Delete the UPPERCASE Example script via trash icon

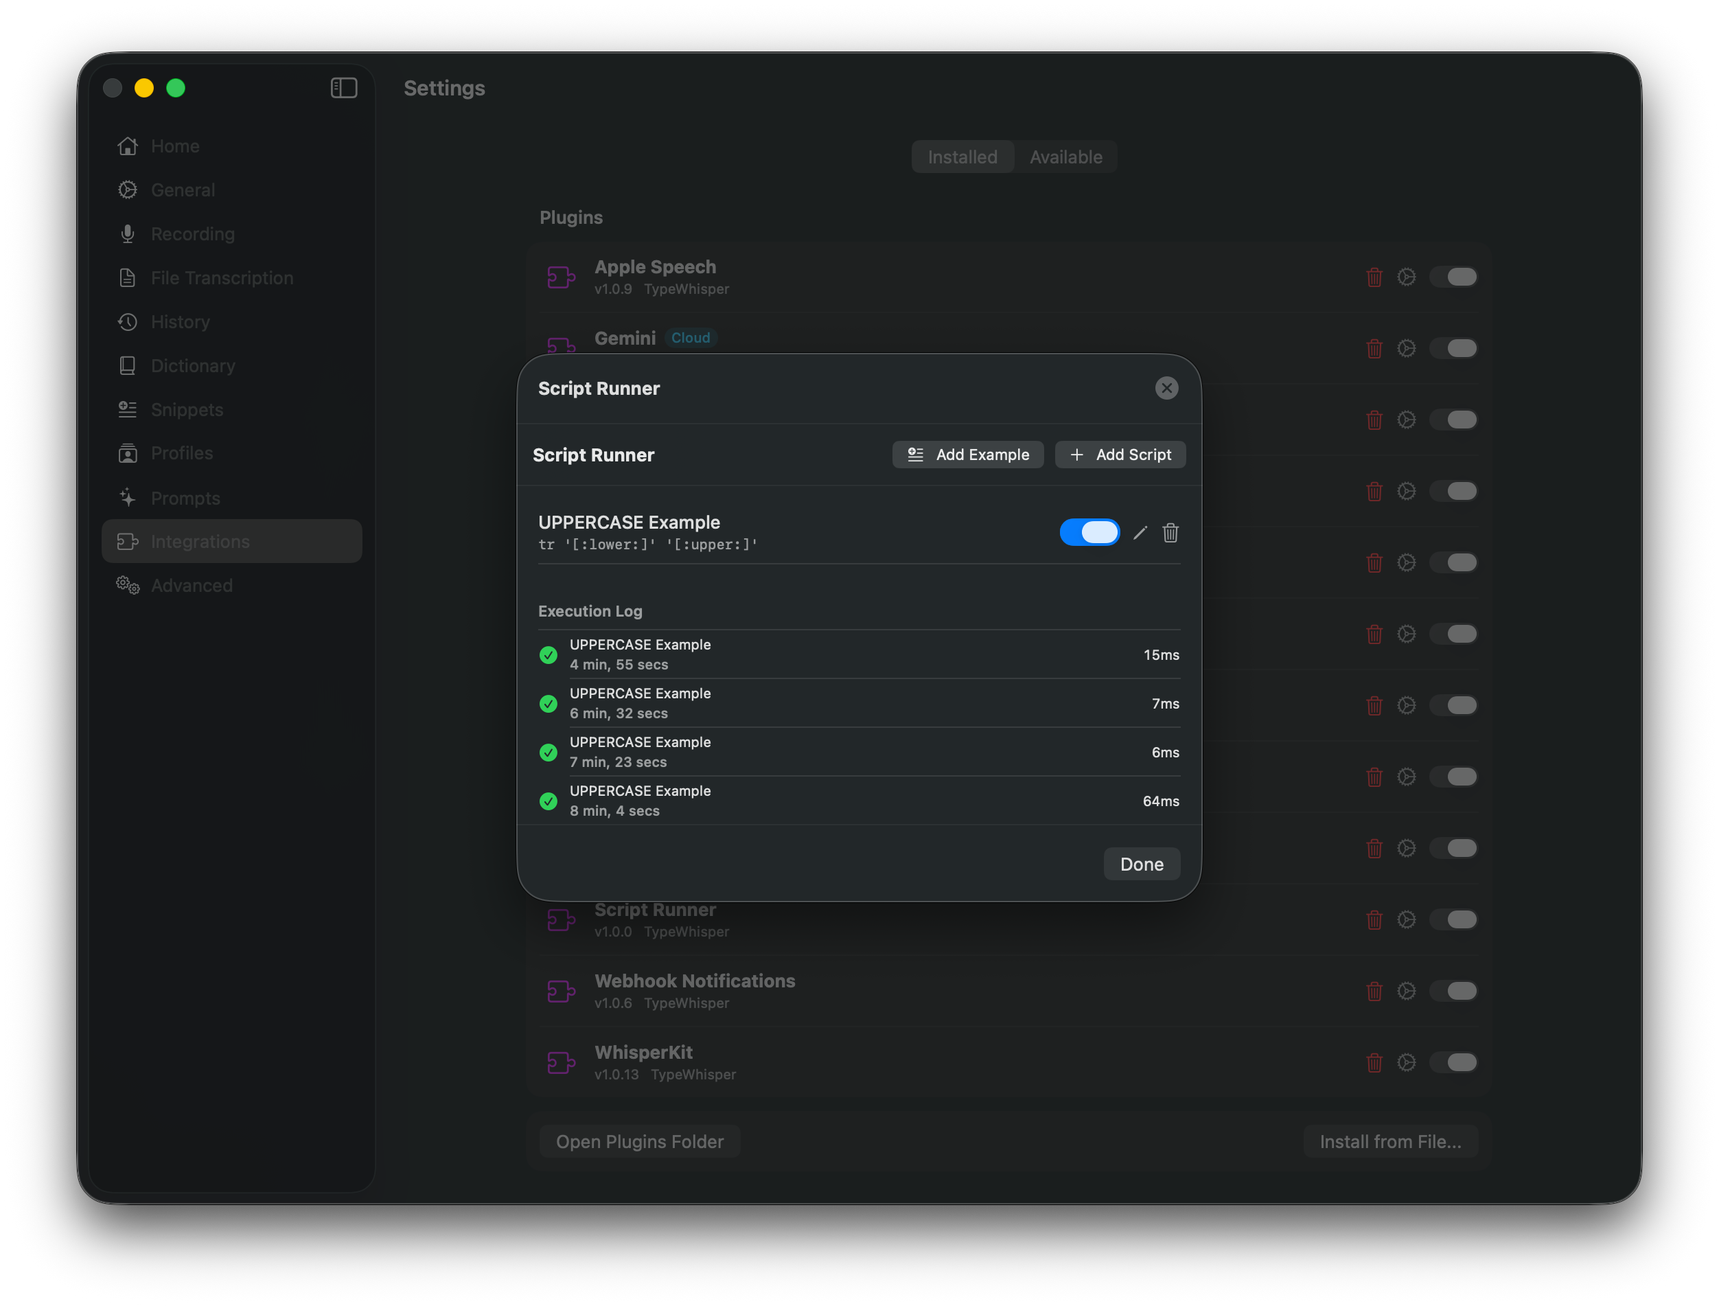[1170, 533]
